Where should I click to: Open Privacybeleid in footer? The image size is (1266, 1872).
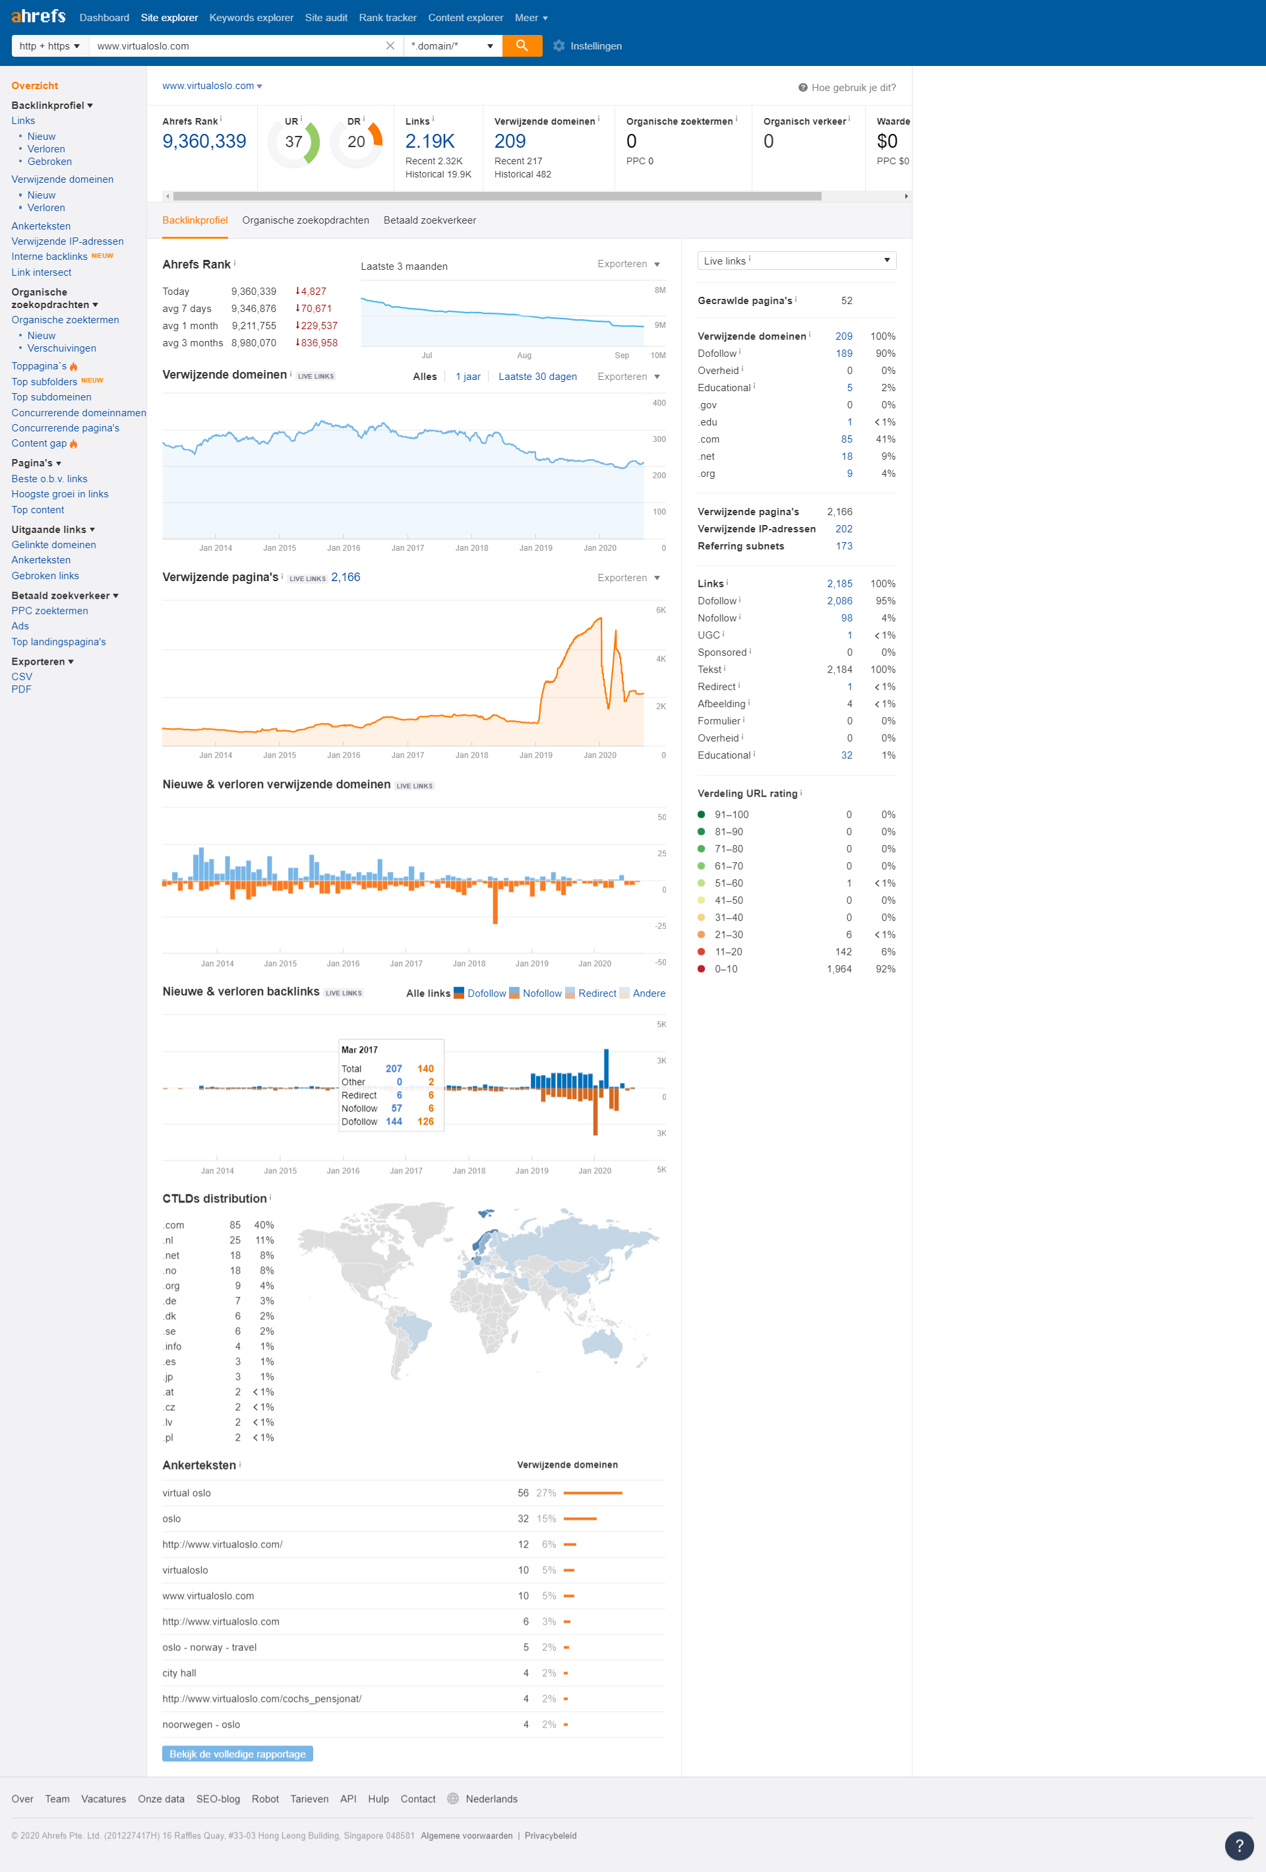550,1836
